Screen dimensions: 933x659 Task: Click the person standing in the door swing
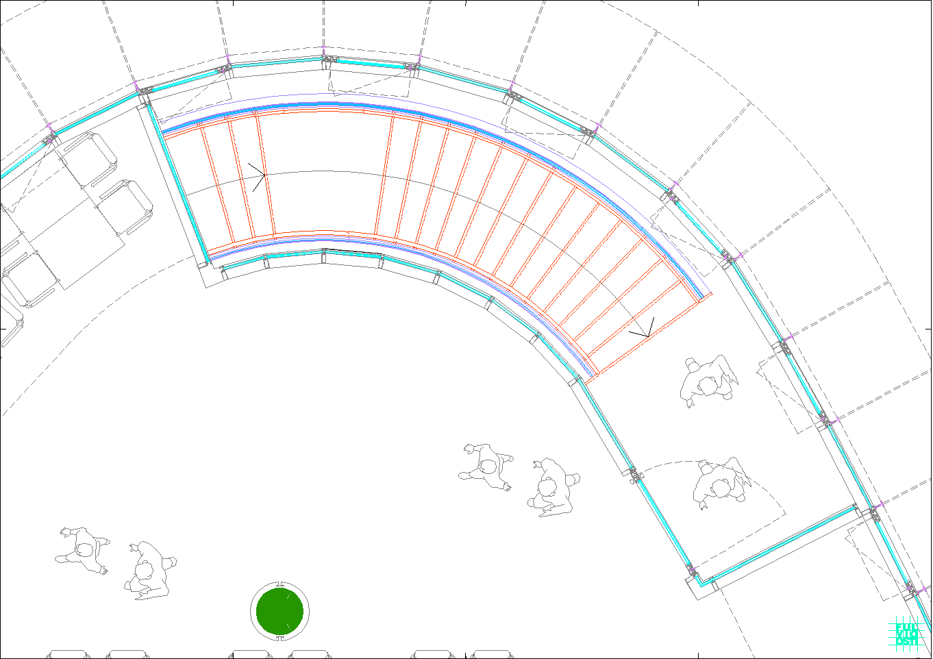pos(720,482)
